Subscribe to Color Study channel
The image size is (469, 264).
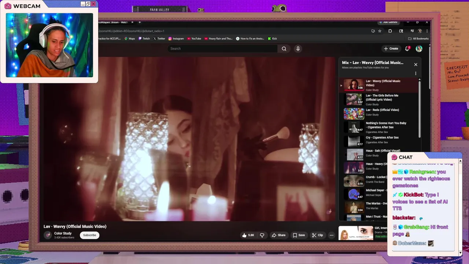pyautogui.click(x=89, y=235)
